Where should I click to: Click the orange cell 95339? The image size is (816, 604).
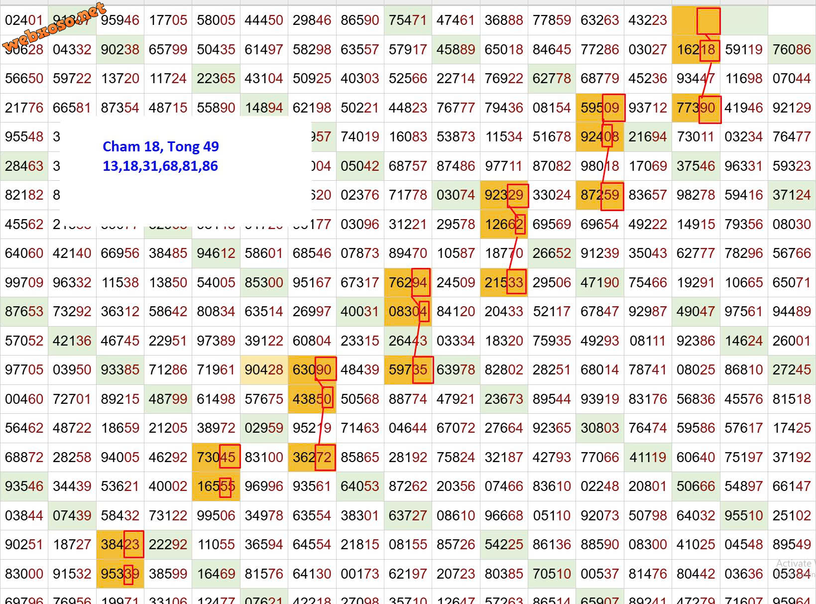(x=120, y=574)
